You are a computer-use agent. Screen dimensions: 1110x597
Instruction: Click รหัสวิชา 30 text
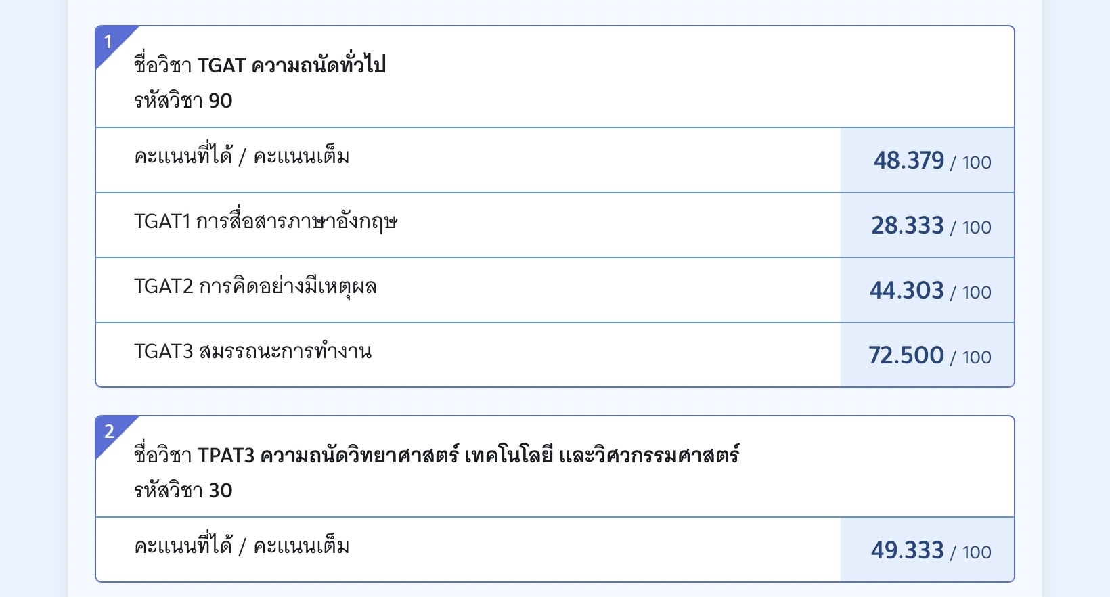(x=183, y=491)
